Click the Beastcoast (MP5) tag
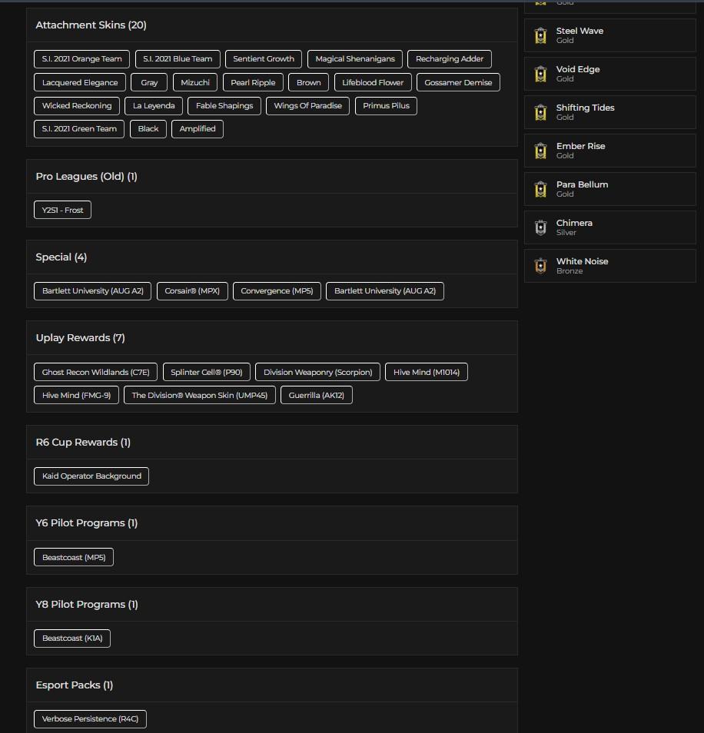Screen dimensions: 704x733 click(74, 557)
